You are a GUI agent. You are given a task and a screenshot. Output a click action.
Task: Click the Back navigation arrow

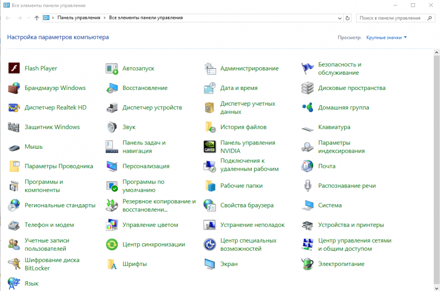coord(8,18)
